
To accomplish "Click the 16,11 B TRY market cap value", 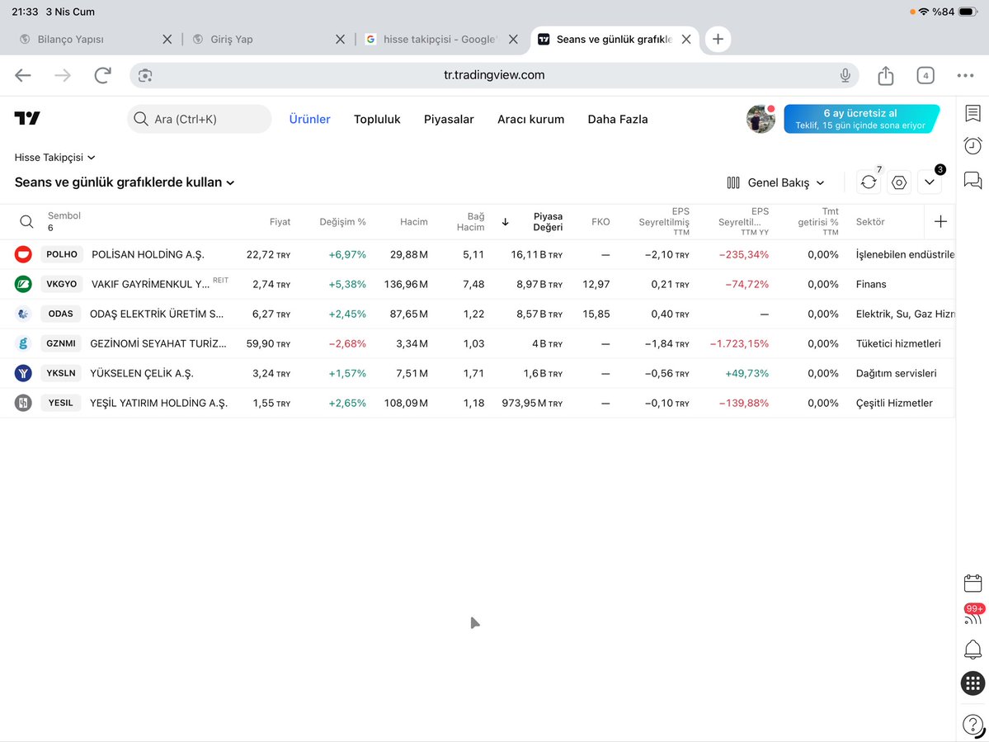I will coord(536,255).
